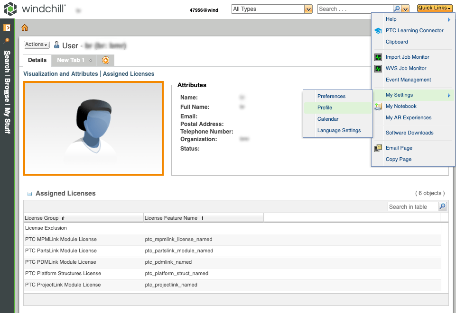Open the Quick Links menu
The height and width of the screenshot is (313, 456).
point(435,8)
